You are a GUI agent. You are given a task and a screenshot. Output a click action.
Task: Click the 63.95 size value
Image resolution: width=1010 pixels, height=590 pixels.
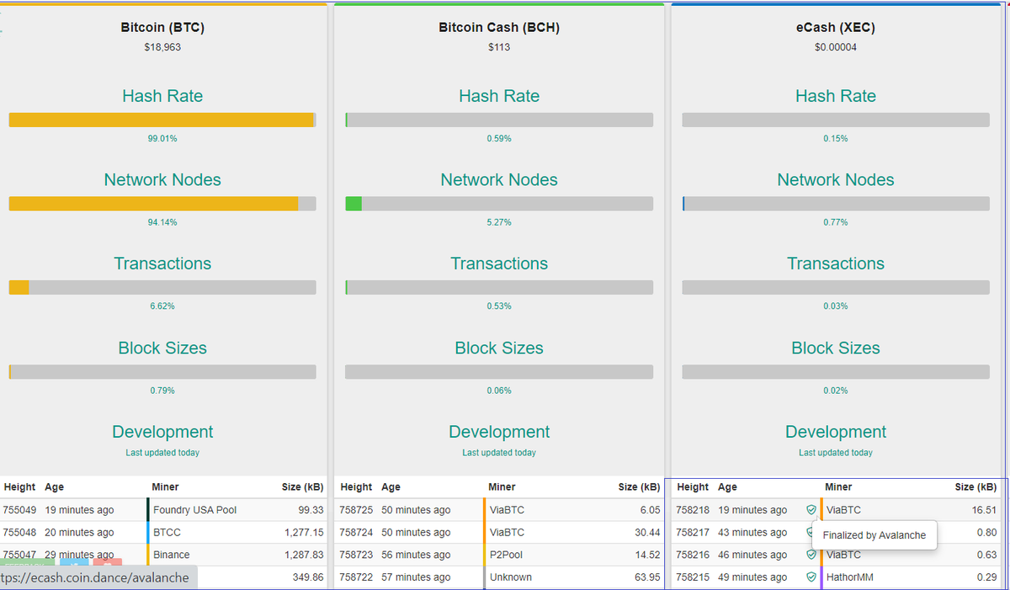(647, 577)
